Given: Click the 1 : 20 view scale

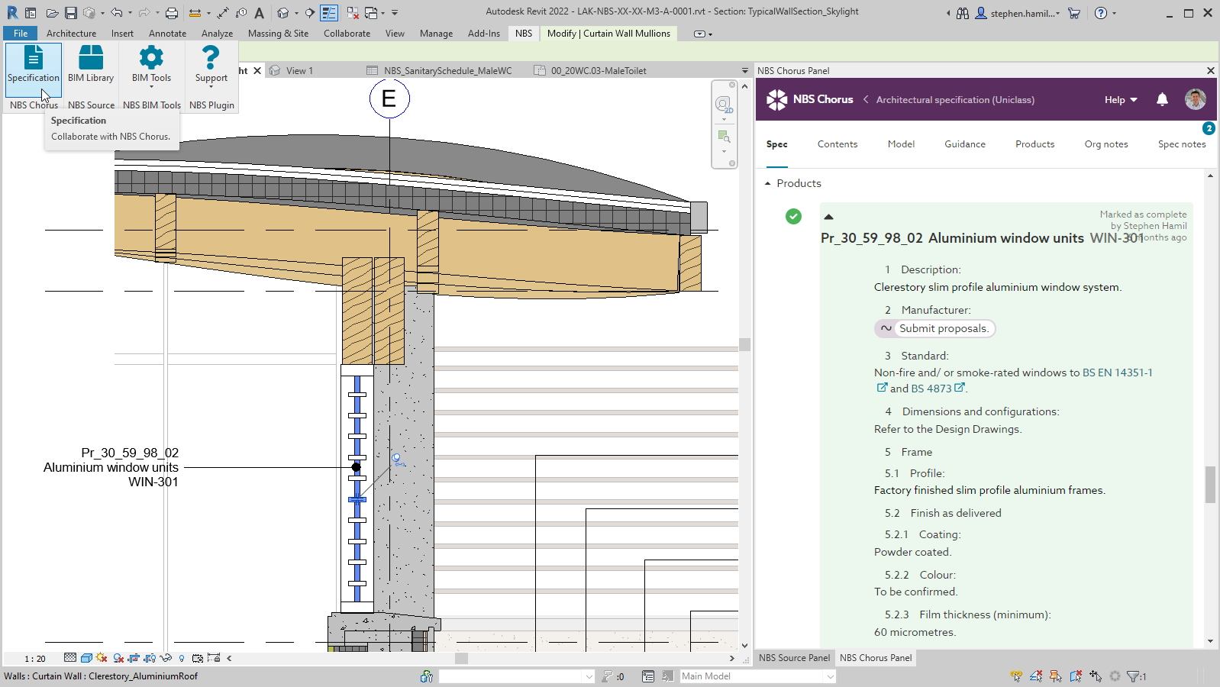Looking at the screenshot, I should pos(35,659).
